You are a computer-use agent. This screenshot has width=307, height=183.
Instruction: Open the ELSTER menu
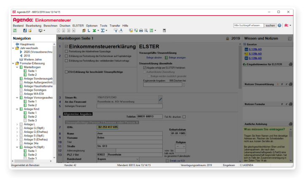pos(78,26)
